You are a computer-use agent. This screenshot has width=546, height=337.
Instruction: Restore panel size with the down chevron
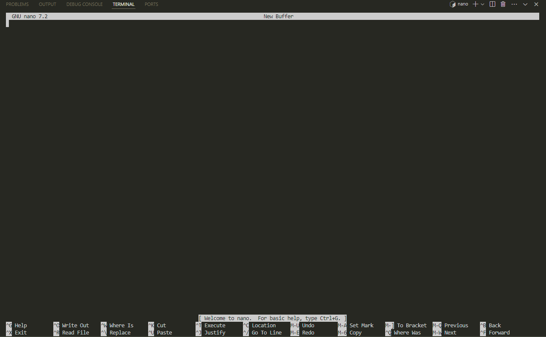pos(525,4)
